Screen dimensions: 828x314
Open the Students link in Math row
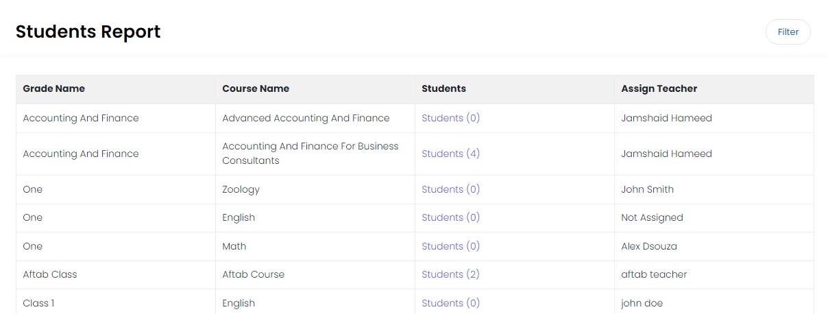point(450,246)
